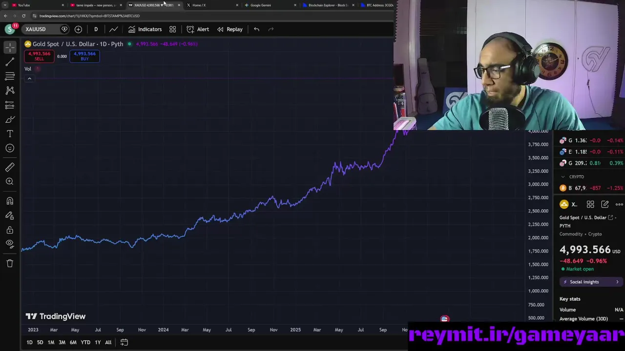Select the trend line drawing tool

tap(10, 62)
